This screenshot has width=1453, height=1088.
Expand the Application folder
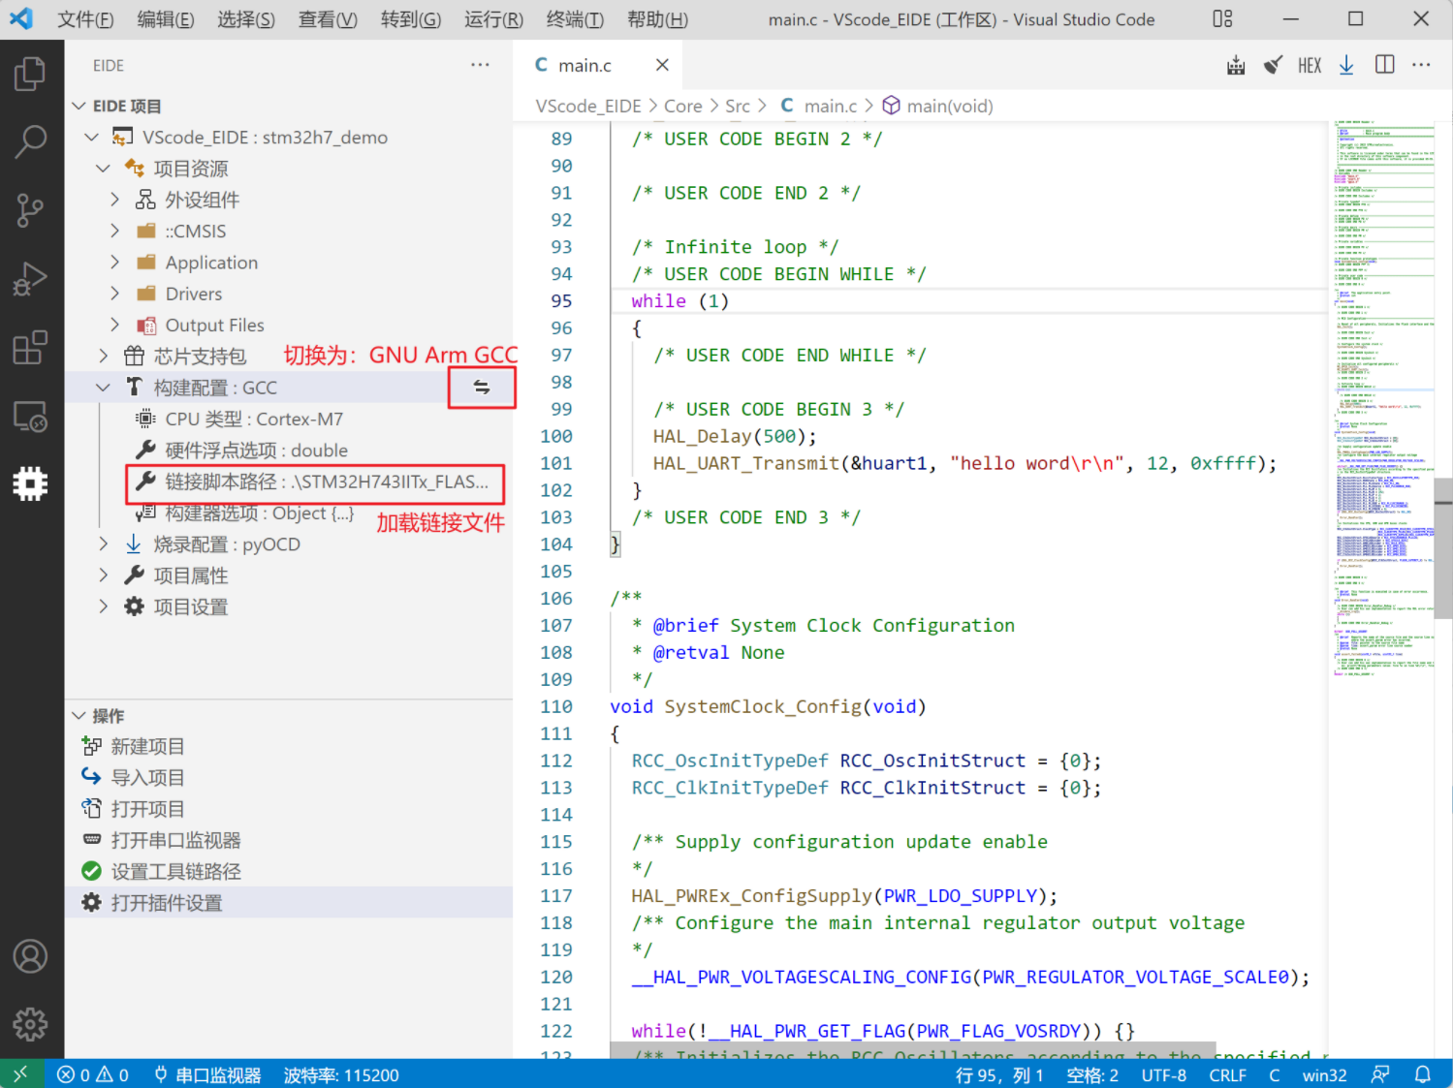[114, 263]
